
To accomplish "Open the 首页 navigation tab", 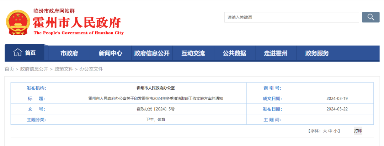I will 25,53.
